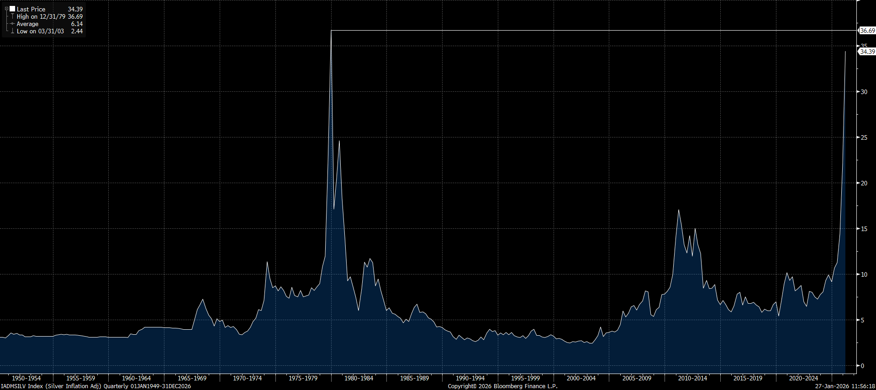Click the Bloomberg Finance copyright notice
The image size is (876, 390).
coord(502,386)
